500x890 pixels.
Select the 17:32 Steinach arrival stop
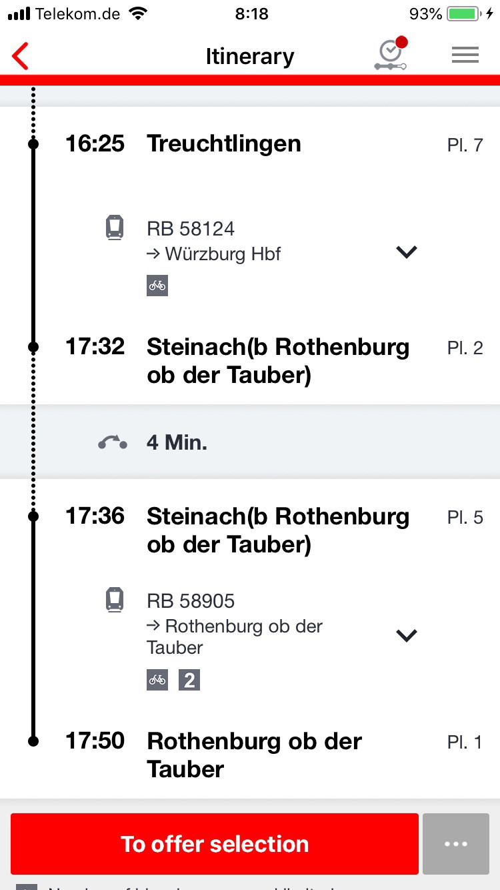tap(250, 361)
